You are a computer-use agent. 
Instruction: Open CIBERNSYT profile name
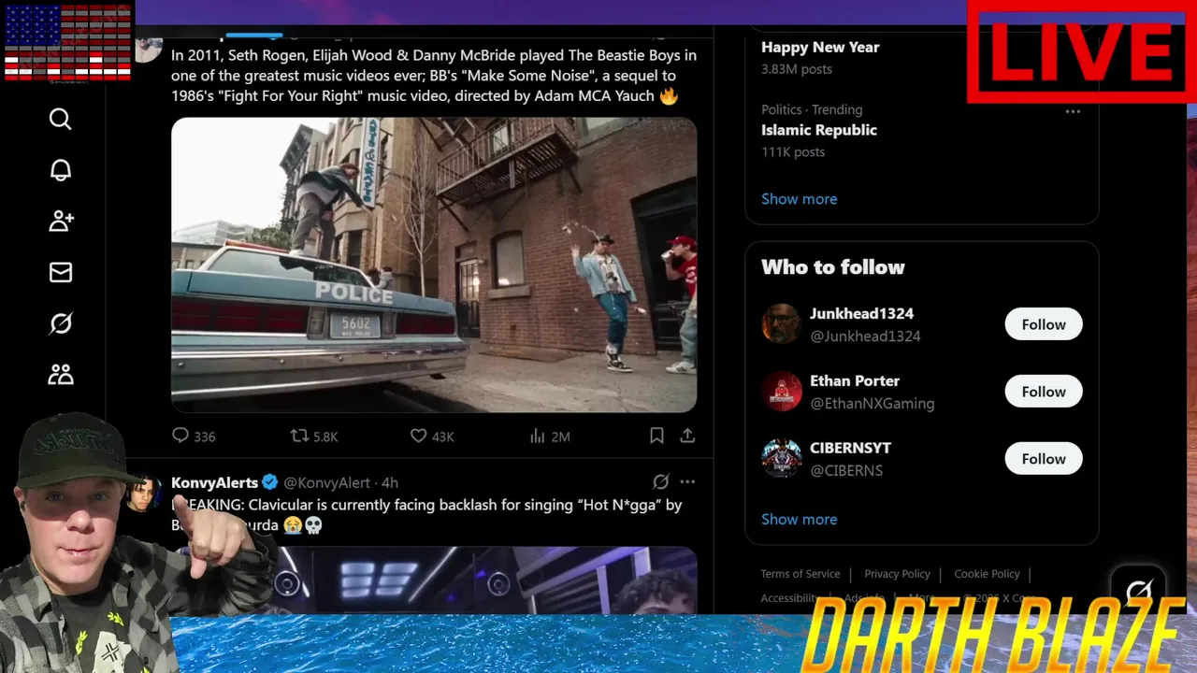850,449
